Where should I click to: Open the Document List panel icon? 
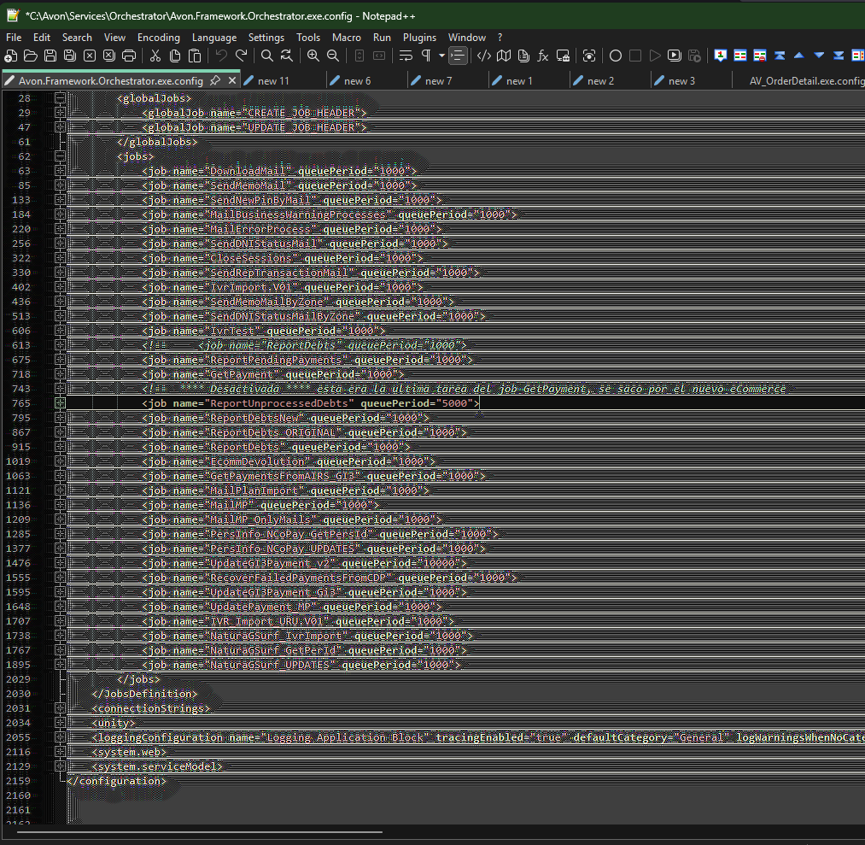click(523, 56)
